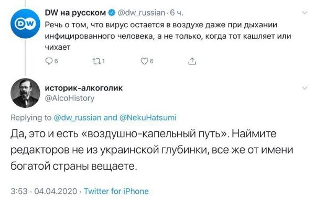
Task: Open the share icon under the DW tweet
Action: point(192,61)
